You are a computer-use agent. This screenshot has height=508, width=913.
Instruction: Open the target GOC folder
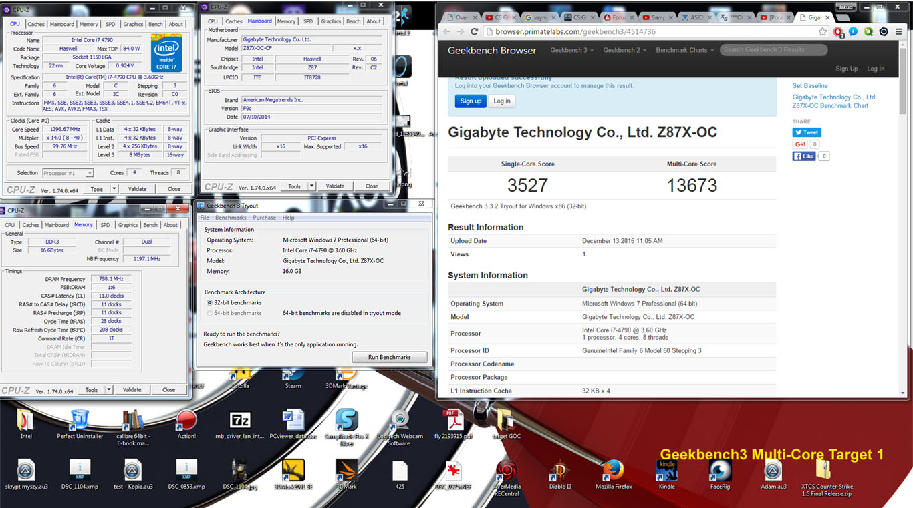click(x=506, y=423)
